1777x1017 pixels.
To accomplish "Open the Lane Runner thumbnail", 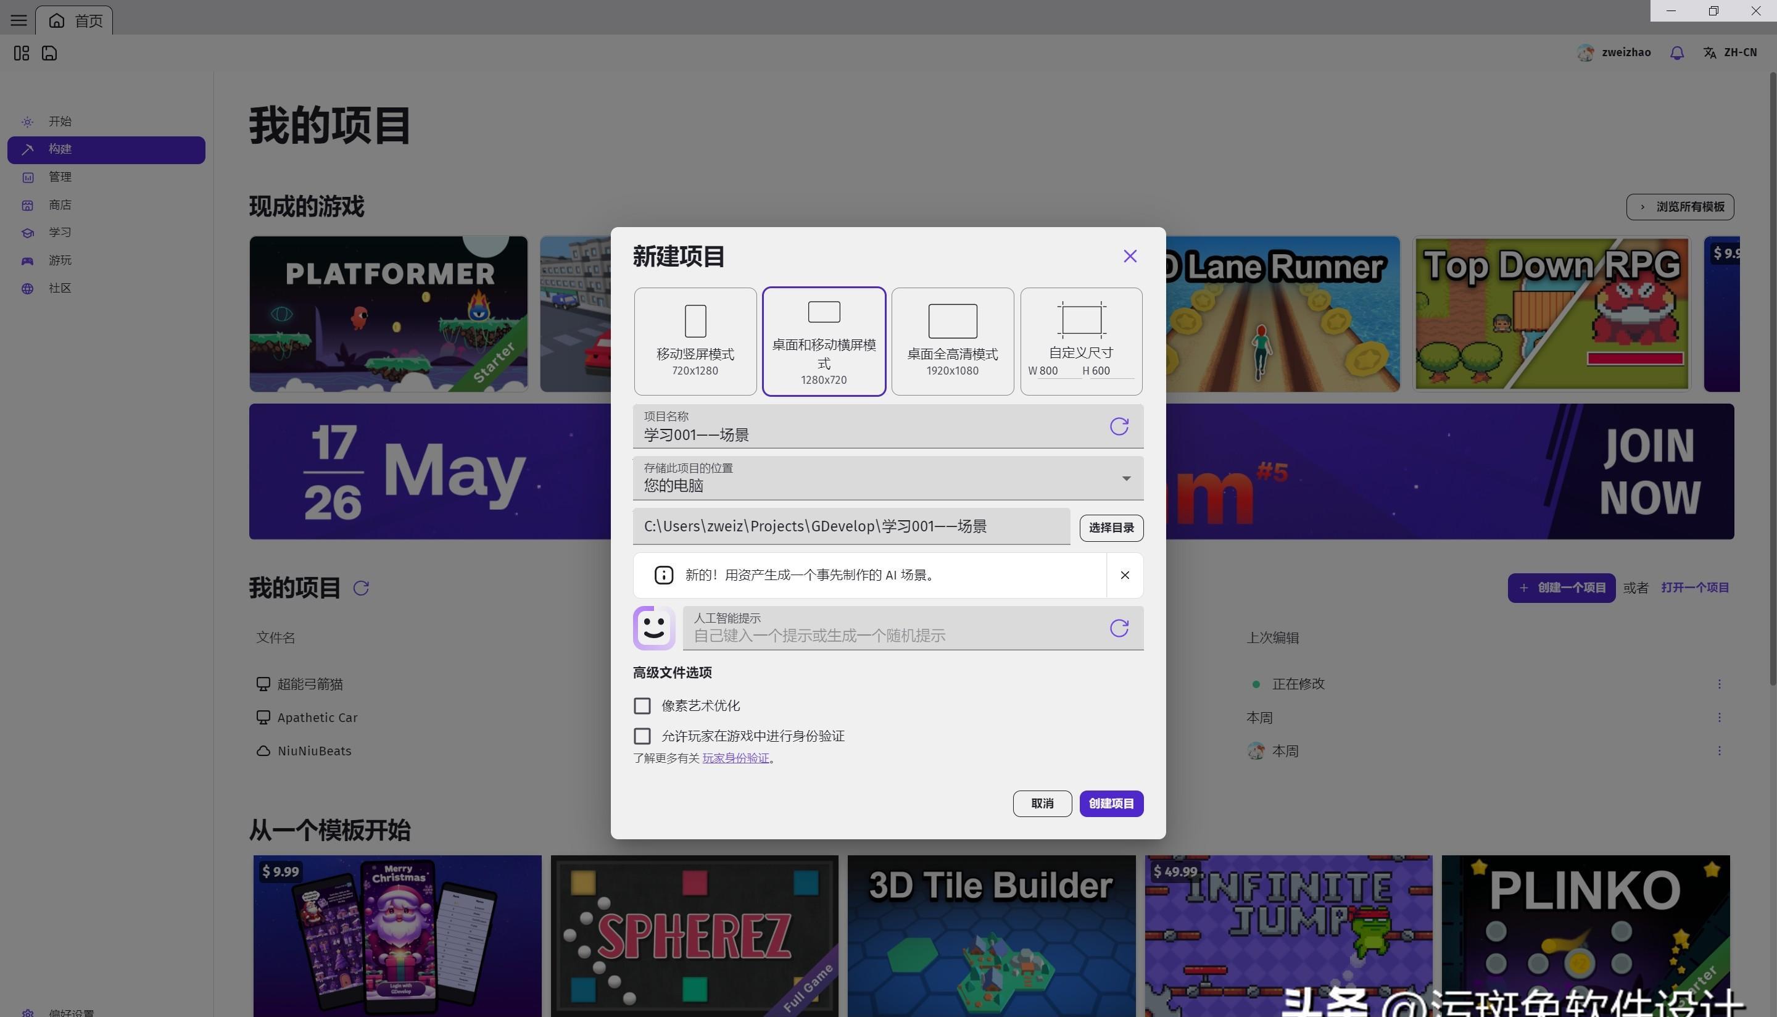I will (1283, 313).
